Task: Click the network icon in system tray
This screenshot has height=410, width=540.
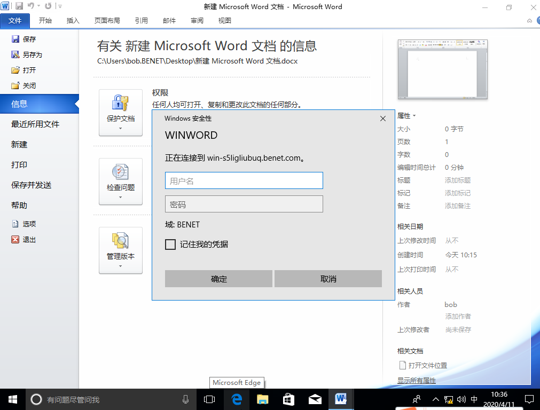Action: [x=448, y=399]
